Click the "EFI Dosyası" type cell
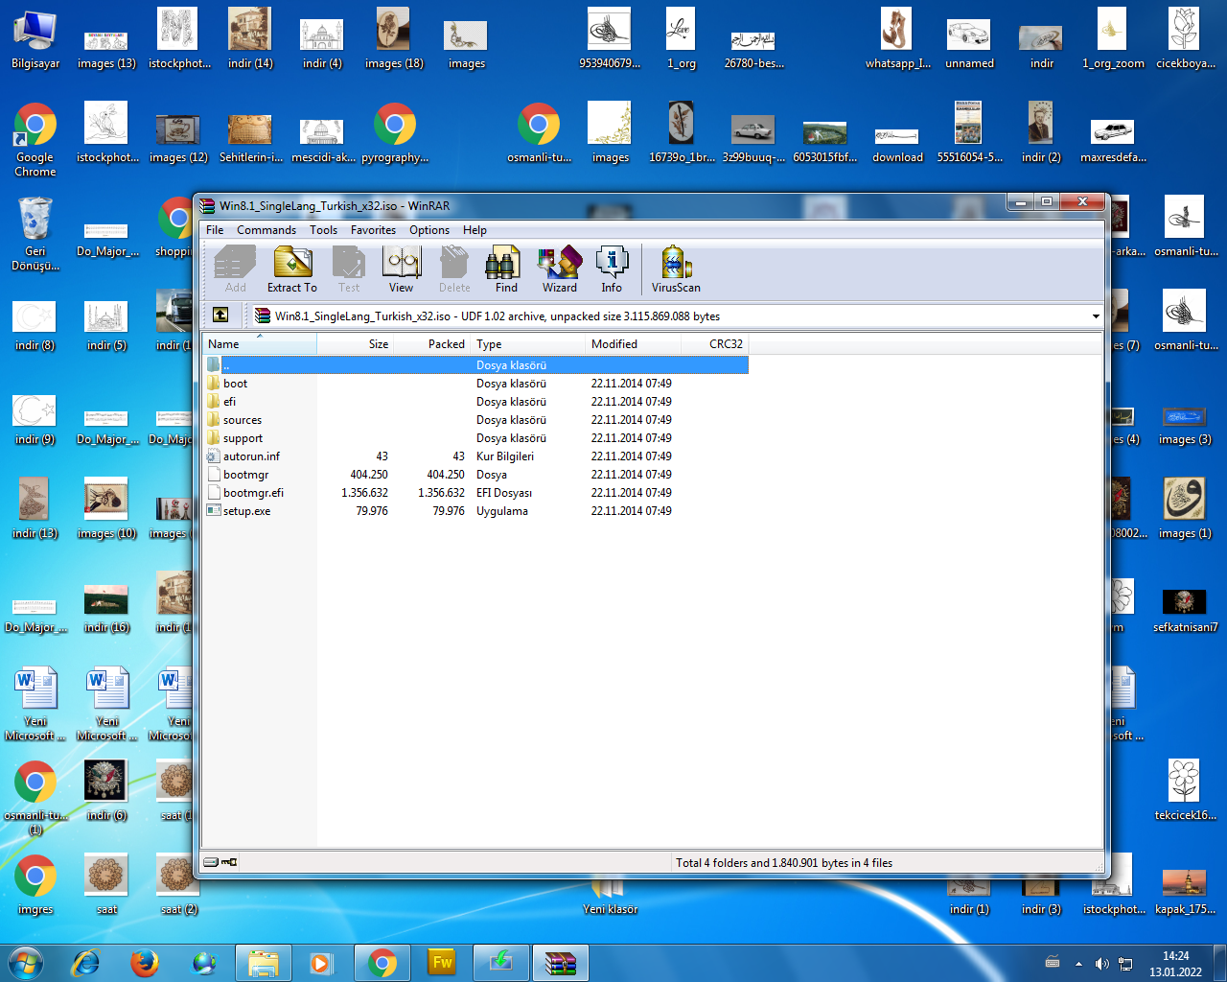Screen dimensions: 1227x982 tap(504, 493)
